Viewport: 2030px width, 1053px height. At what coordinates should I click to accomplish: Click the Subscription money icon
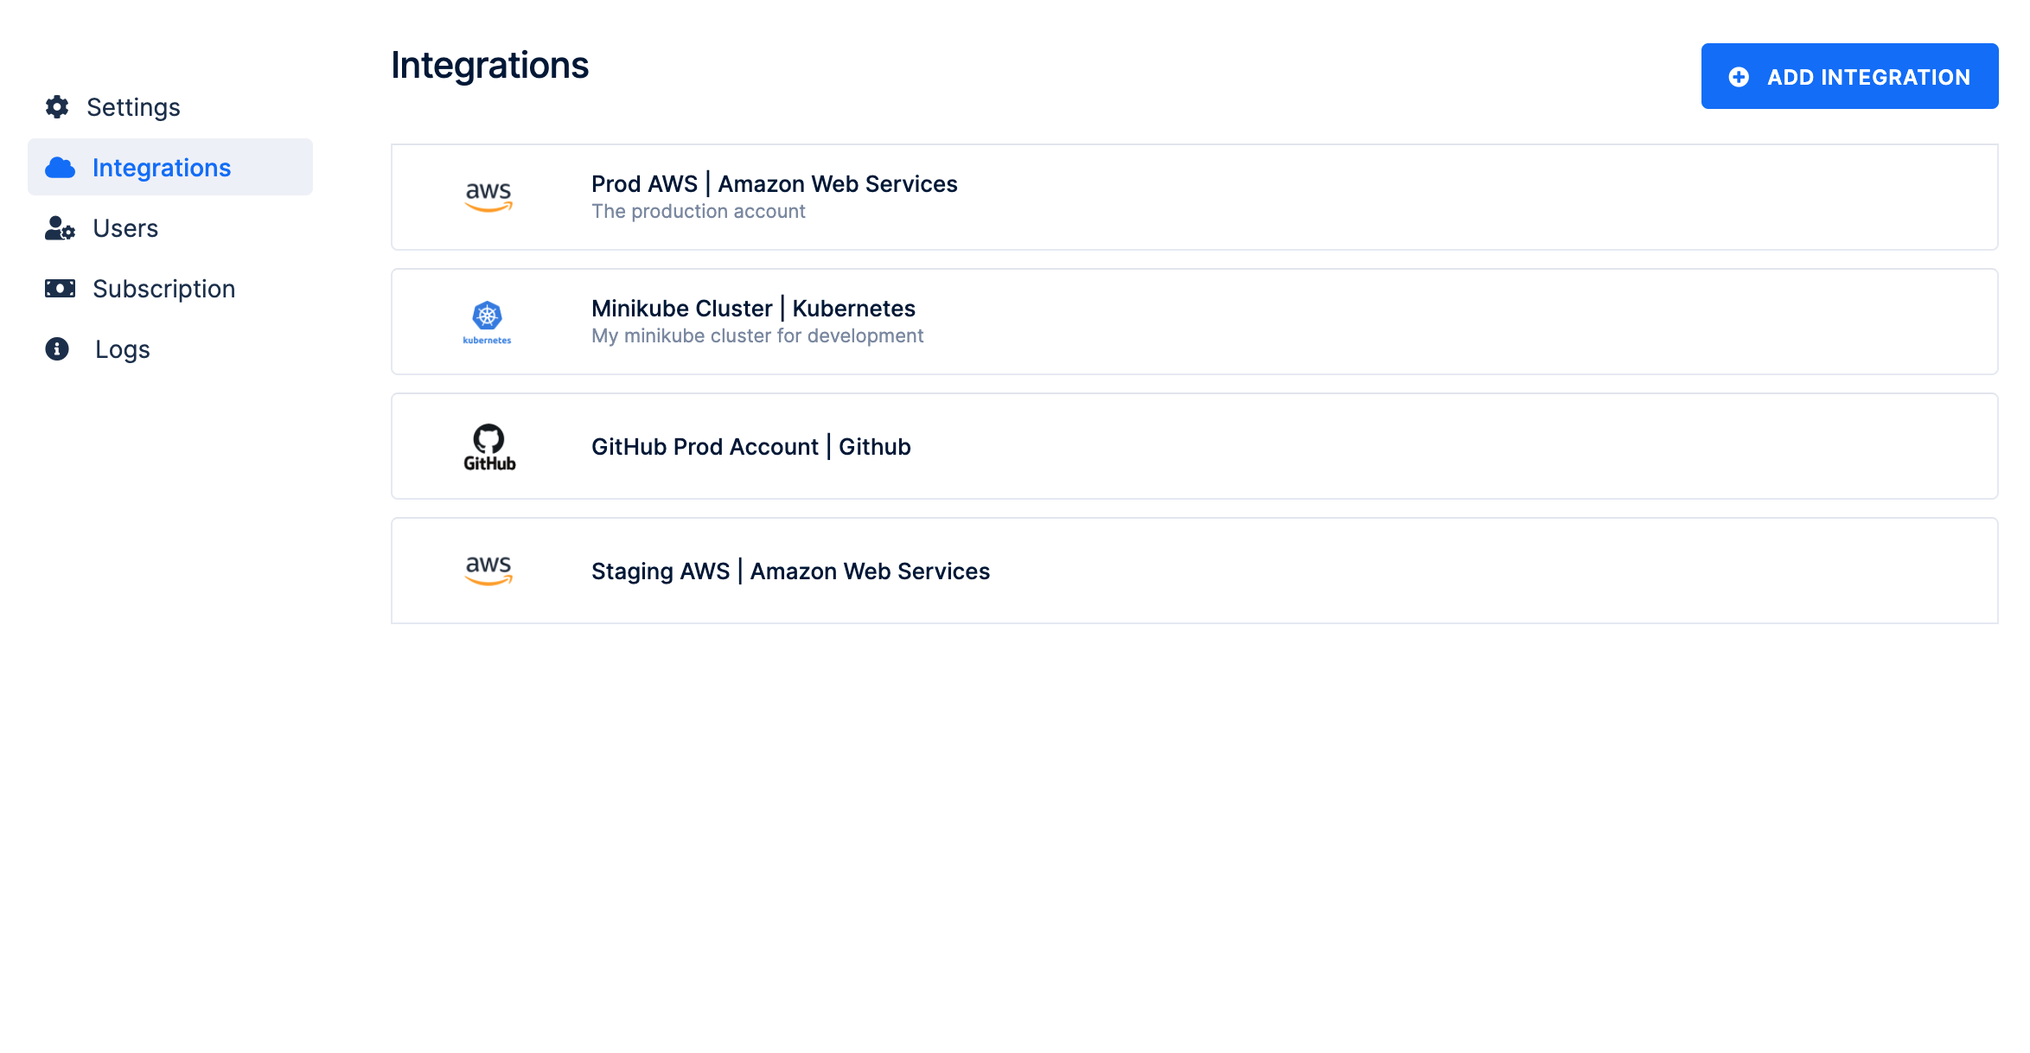pos(60,289)
